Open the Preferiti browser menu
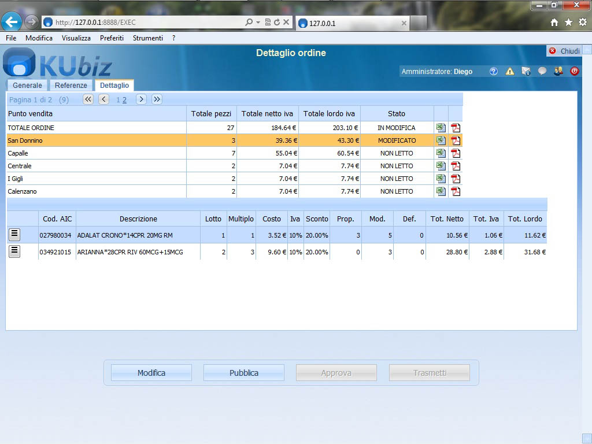 click(112, 38)
